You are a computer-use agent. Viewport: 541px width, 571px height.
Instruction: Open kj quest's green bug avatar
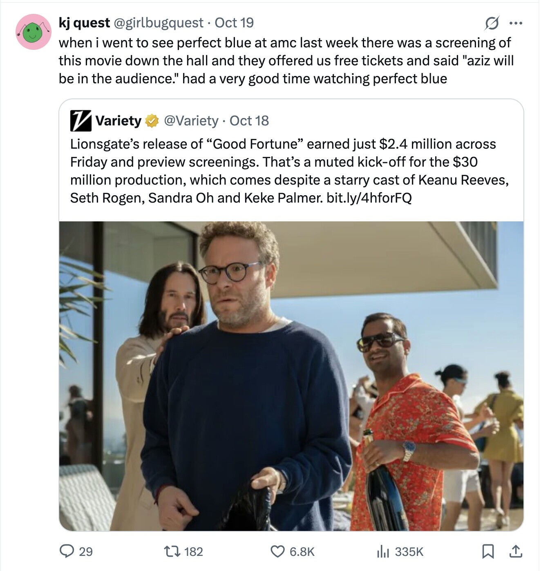(34, 32)
